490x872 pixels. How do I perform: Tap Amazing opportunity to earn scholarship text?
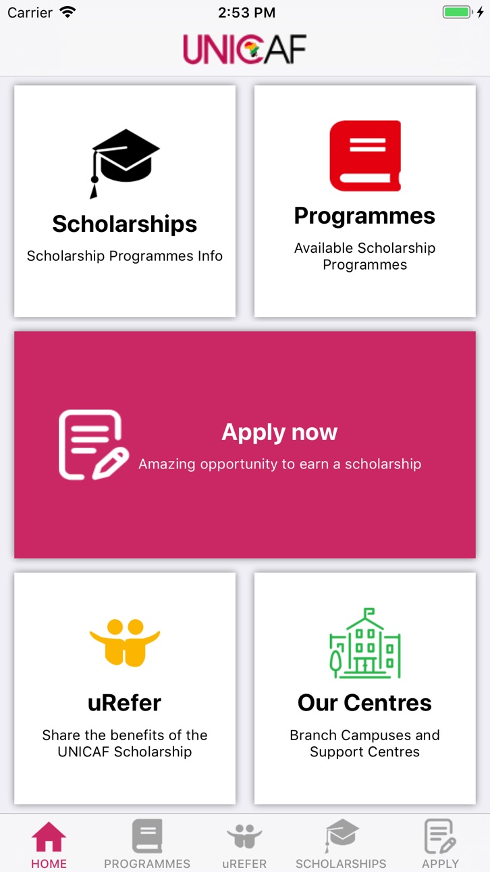pyautogui.click(x=280, y=464)
